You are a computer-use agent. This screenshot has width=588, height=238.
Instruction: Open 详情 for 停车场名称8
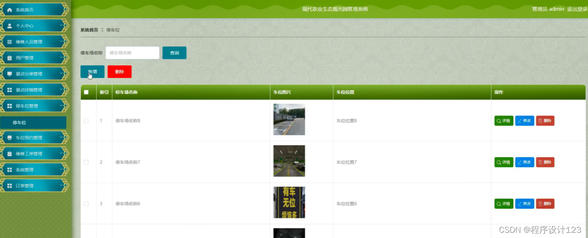click(504, 121)
